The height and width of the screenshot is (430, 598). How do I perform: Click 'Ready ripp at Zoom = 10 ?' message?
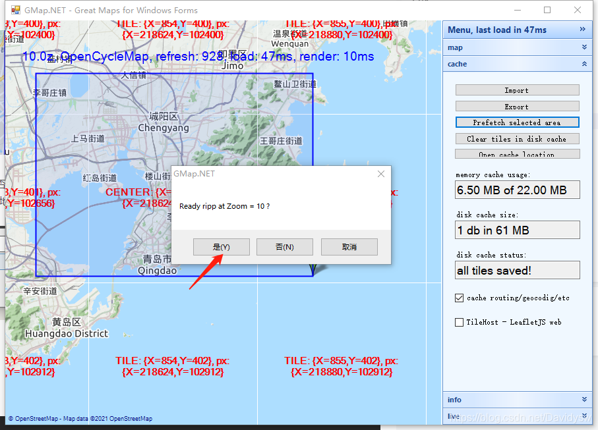224,206
